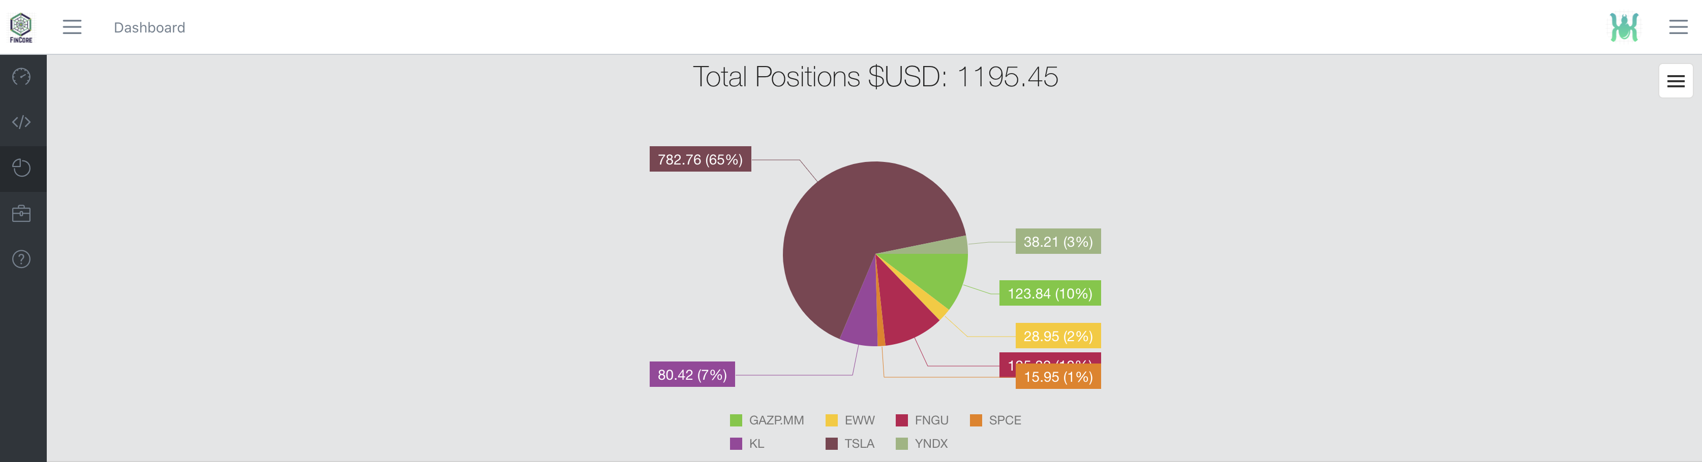
Task: Open the code brackets sidebar icon
Action: (21, 122)
